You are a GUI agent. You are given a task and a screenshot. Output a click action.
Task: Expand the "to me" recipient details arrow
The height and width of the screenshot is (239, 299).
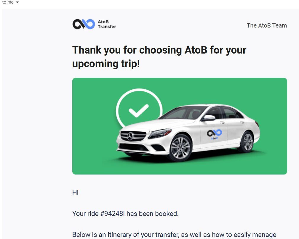pos(17,2)
